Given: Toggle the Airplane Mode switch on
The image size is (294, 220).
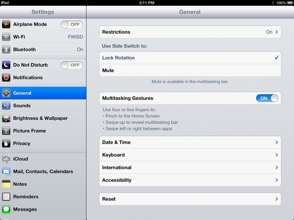Looking at the screenshot, I should click(72, 25).
